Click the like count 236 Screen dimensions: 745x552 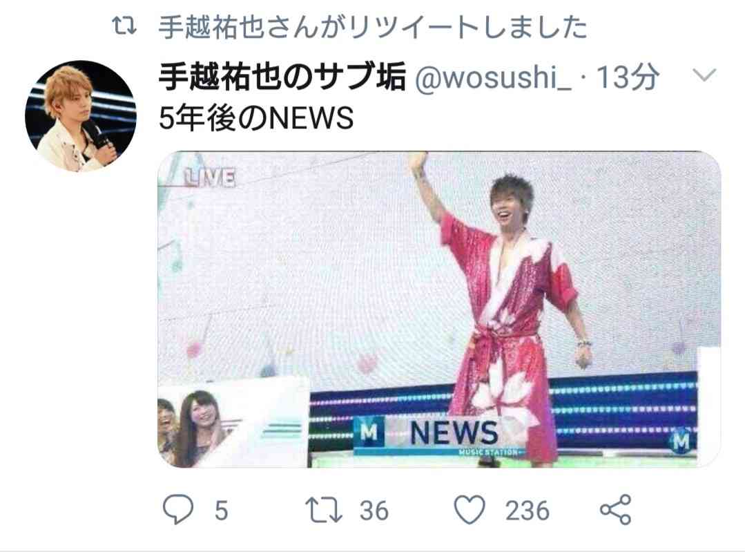click(x=527, y=511)
